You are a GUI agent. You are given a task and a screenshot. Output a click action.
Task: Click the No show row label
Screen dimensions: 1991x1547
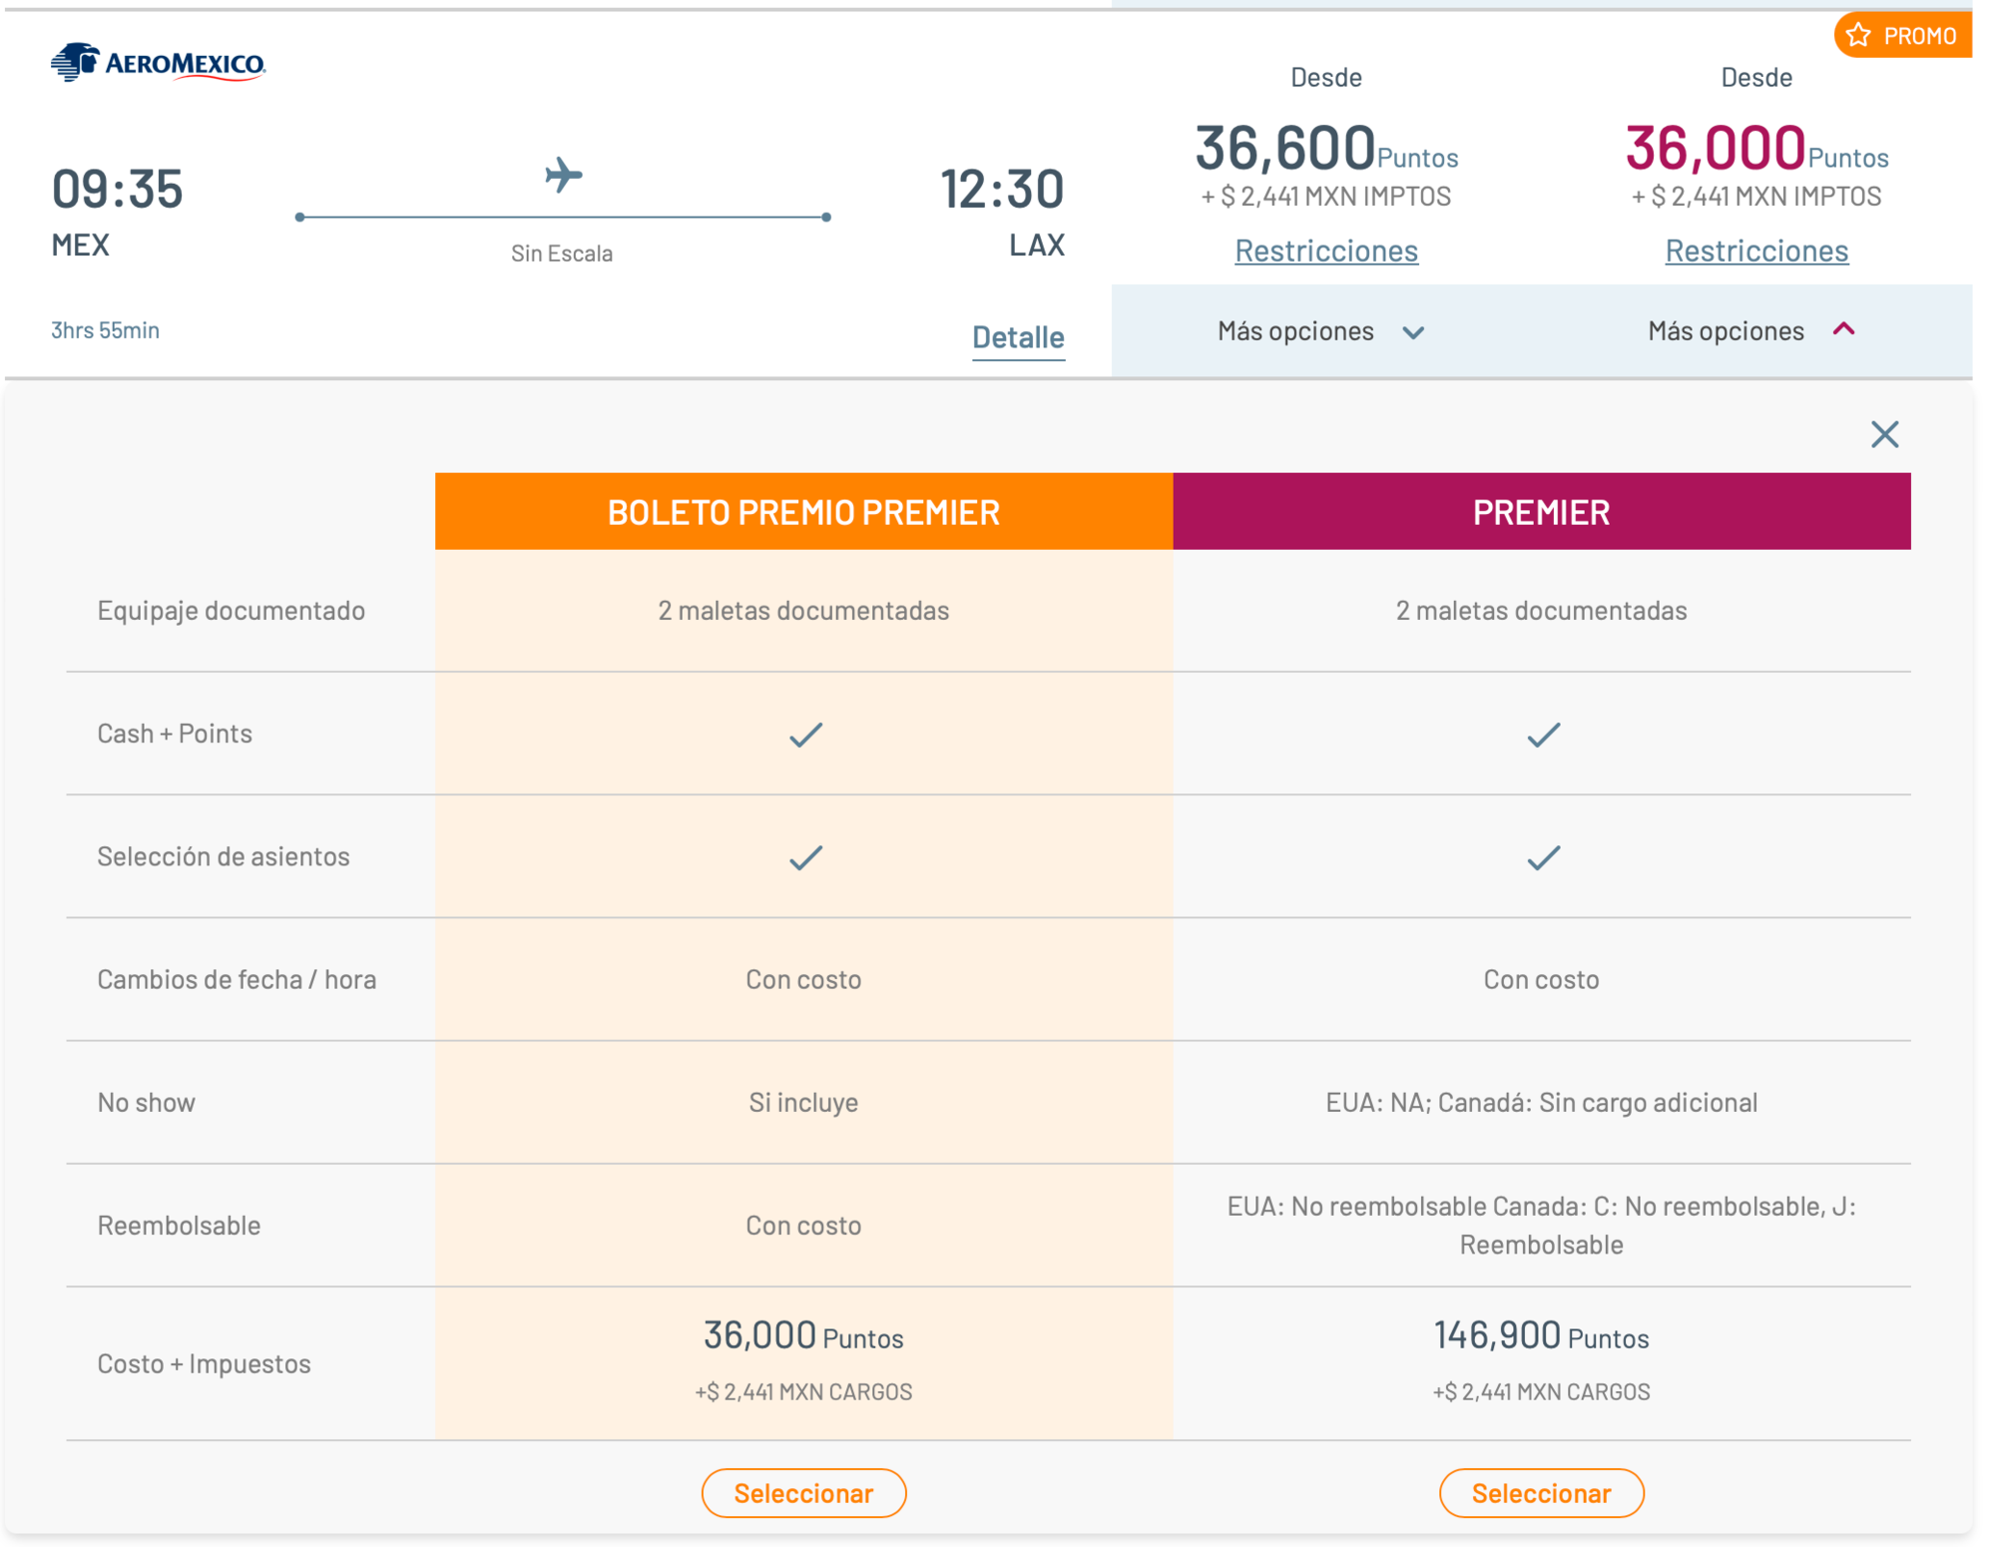pyautogui.click(x=146, y=1102)
